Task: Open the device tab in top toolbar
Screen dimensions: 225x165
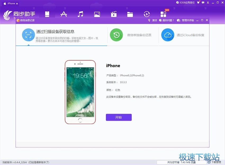Action: [47, 14]
